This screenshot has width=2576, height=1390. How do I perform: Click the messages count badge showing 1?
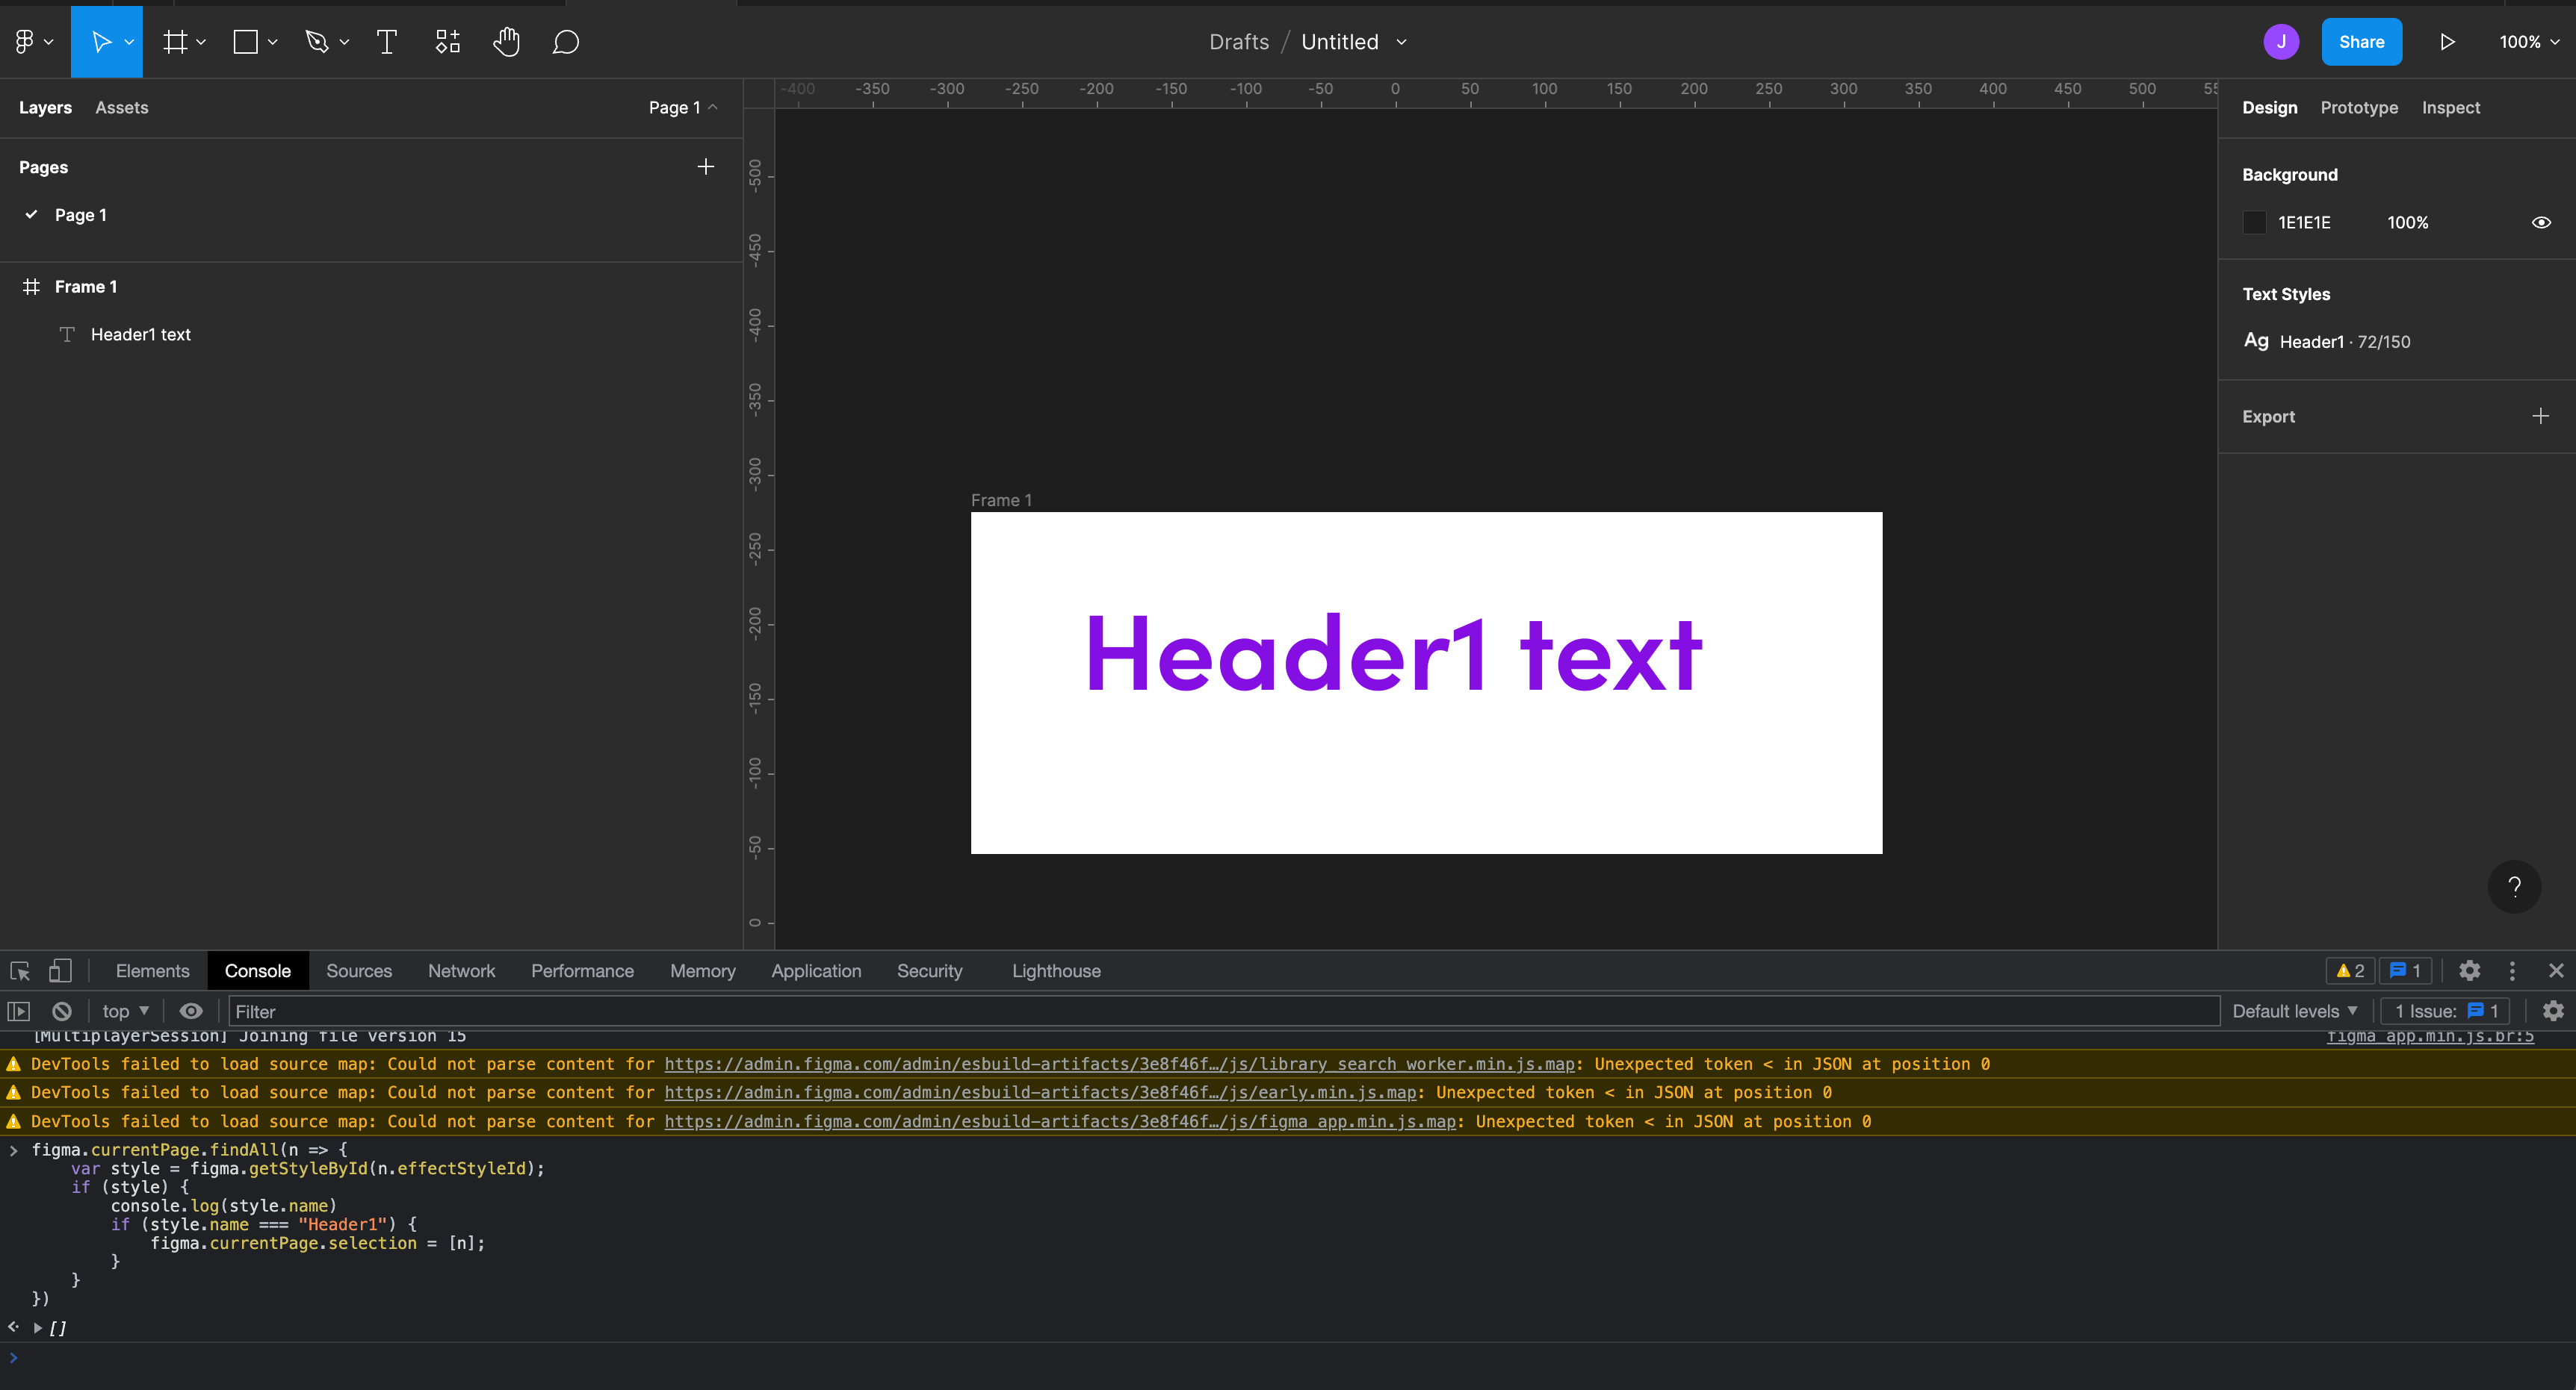click(x=2405, y=970)
